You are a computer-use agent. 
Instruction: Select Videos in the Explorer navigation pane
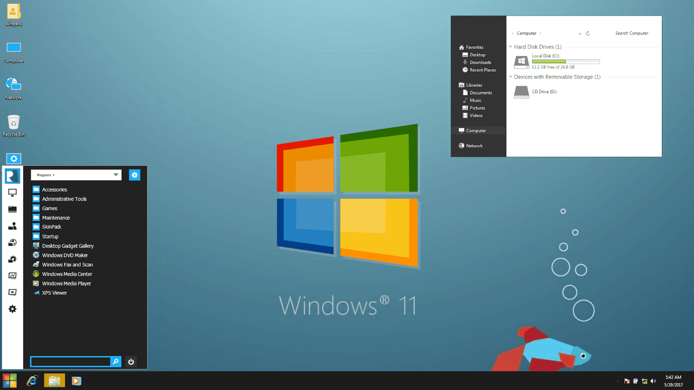tap(472, 115)
